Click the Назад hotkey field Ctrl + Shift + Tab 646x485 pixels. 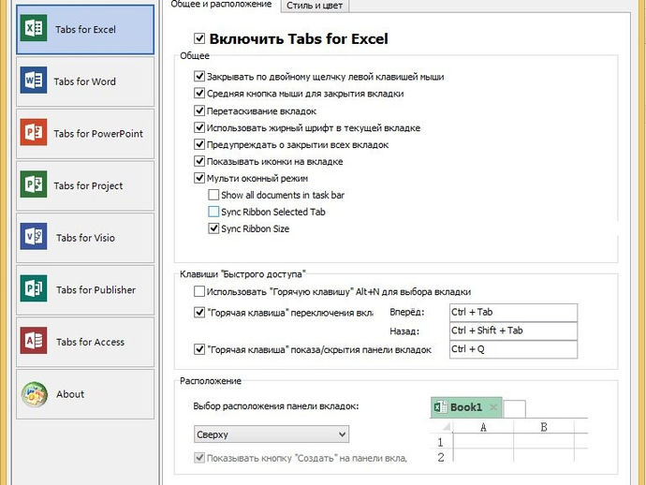[513, 331]
